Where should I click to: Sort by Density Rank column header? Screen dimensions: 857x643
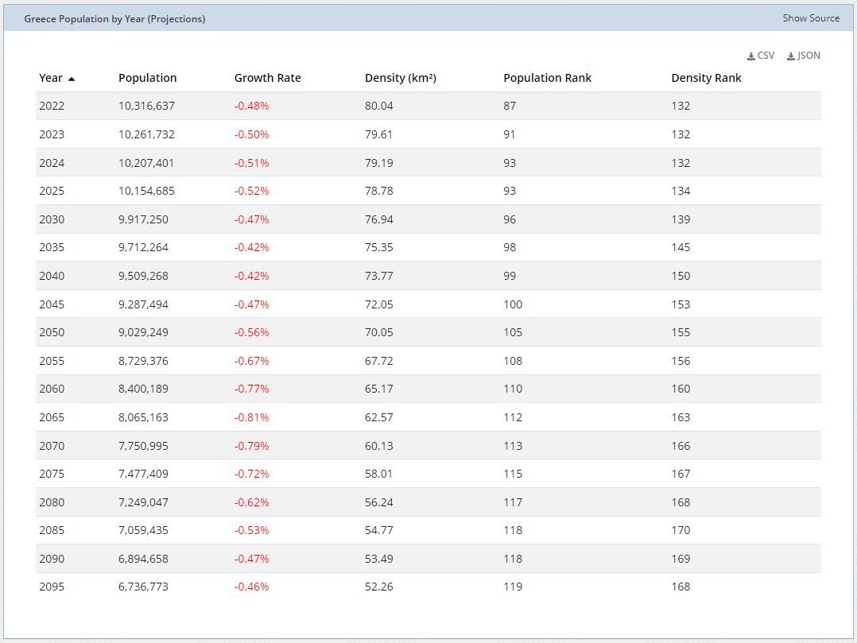tap(706, 78)
